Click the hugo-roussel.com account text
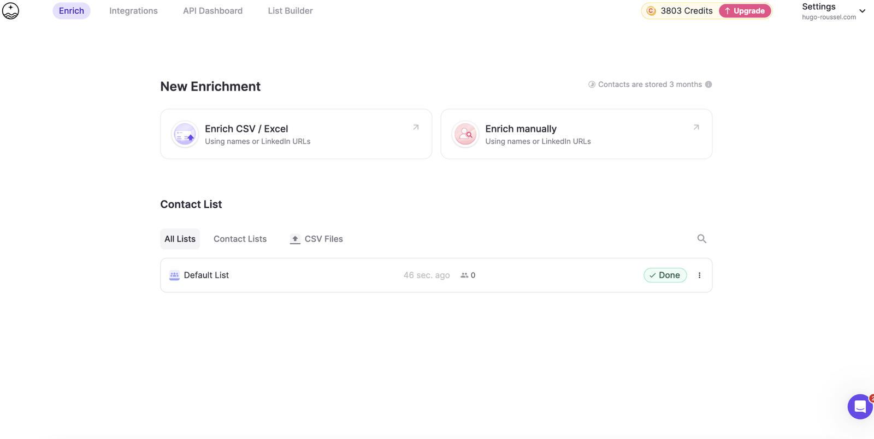This screenshot has width=874, height=439. [829, 17]
